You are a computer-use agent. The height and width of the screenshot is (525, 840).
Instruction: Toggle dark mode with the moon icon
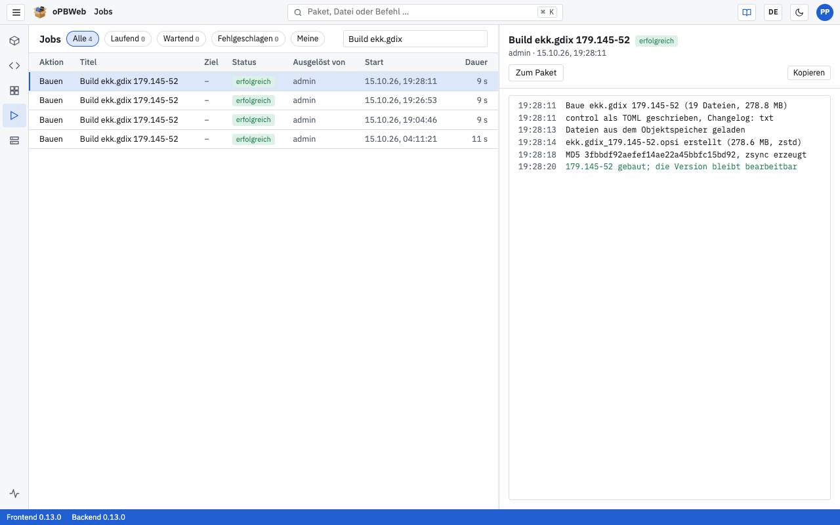click(799, 12)
